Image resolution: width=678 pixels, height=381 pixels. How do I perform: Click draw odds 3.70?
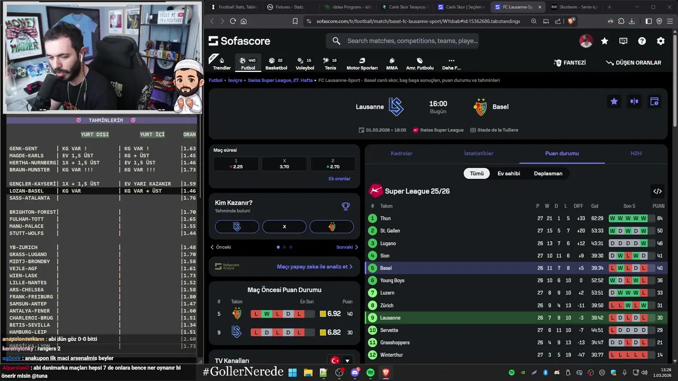(x=284, y=164)
